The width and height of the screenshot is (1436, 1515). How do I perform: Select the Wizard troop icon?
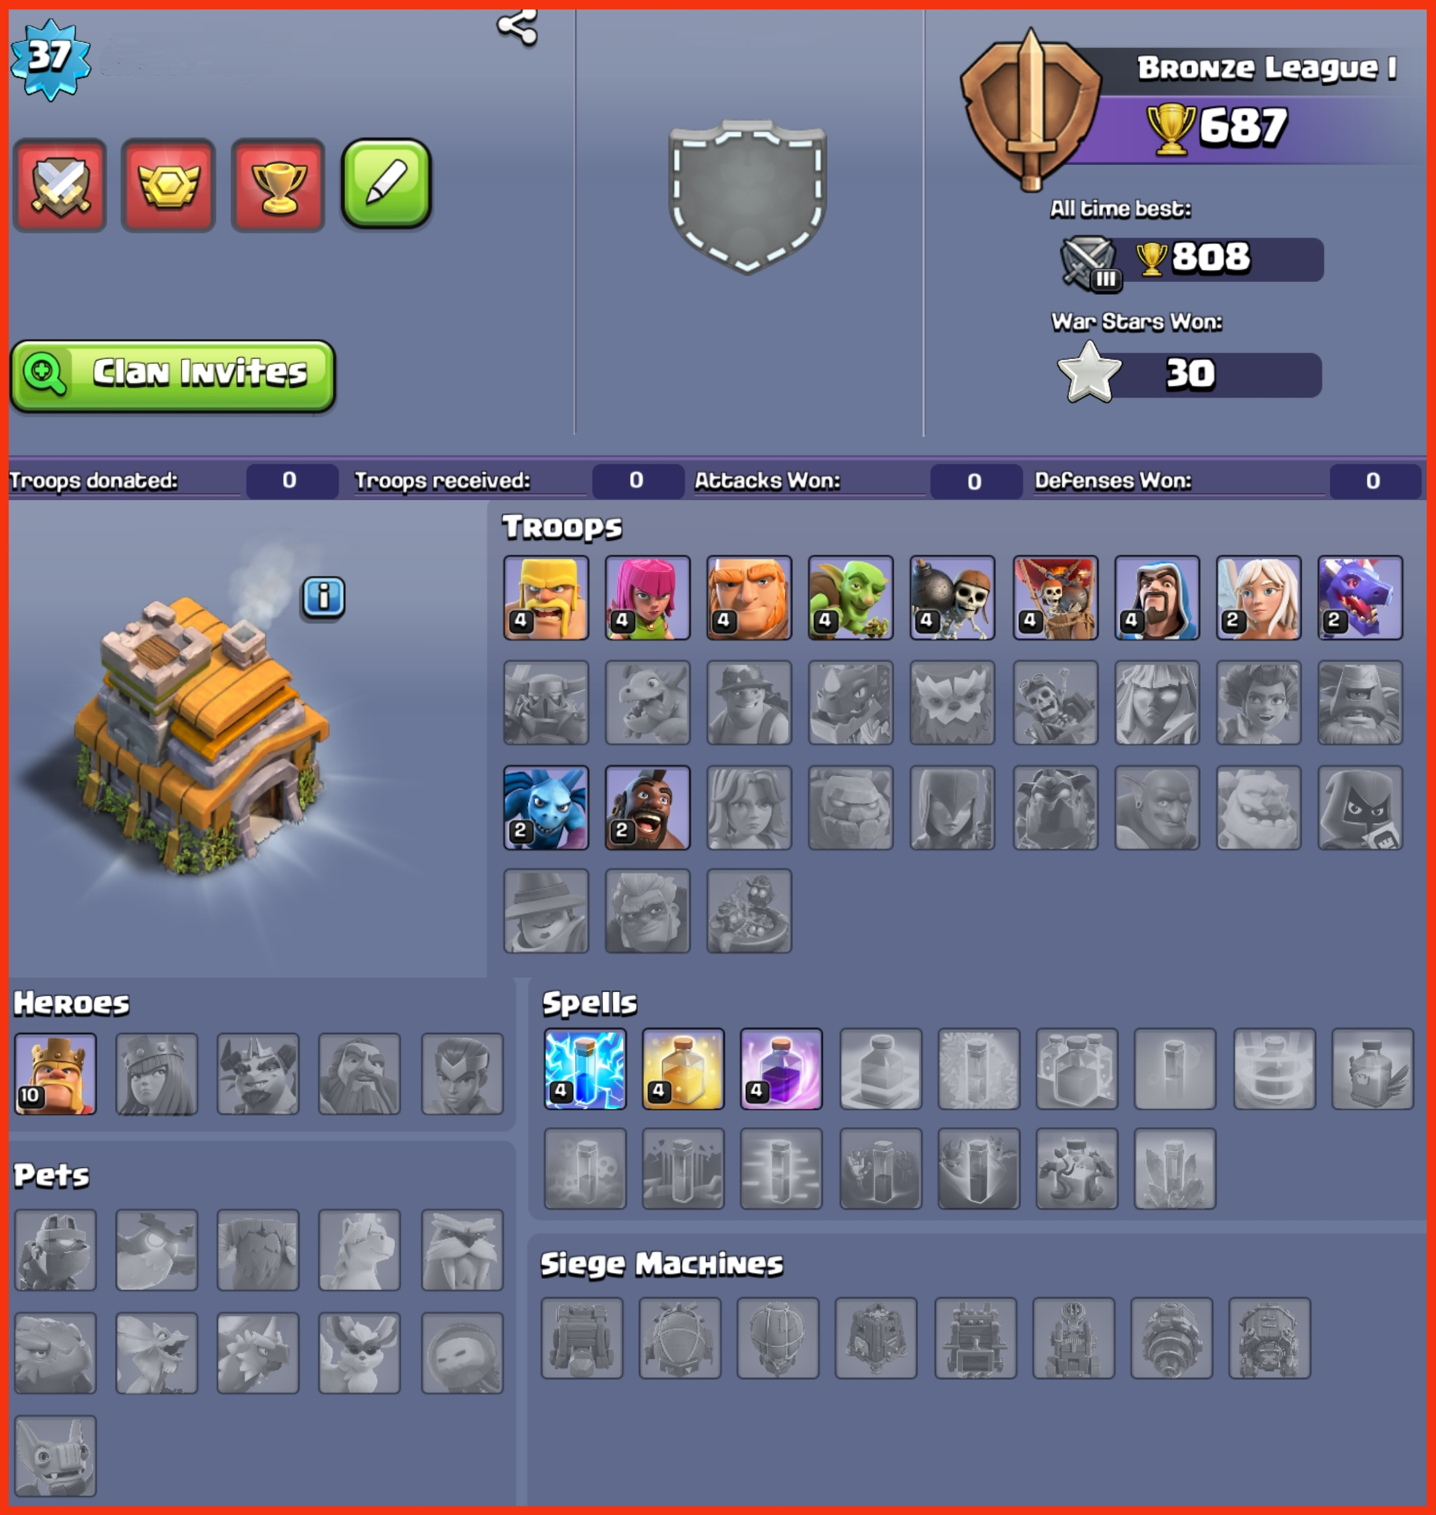1157,598
